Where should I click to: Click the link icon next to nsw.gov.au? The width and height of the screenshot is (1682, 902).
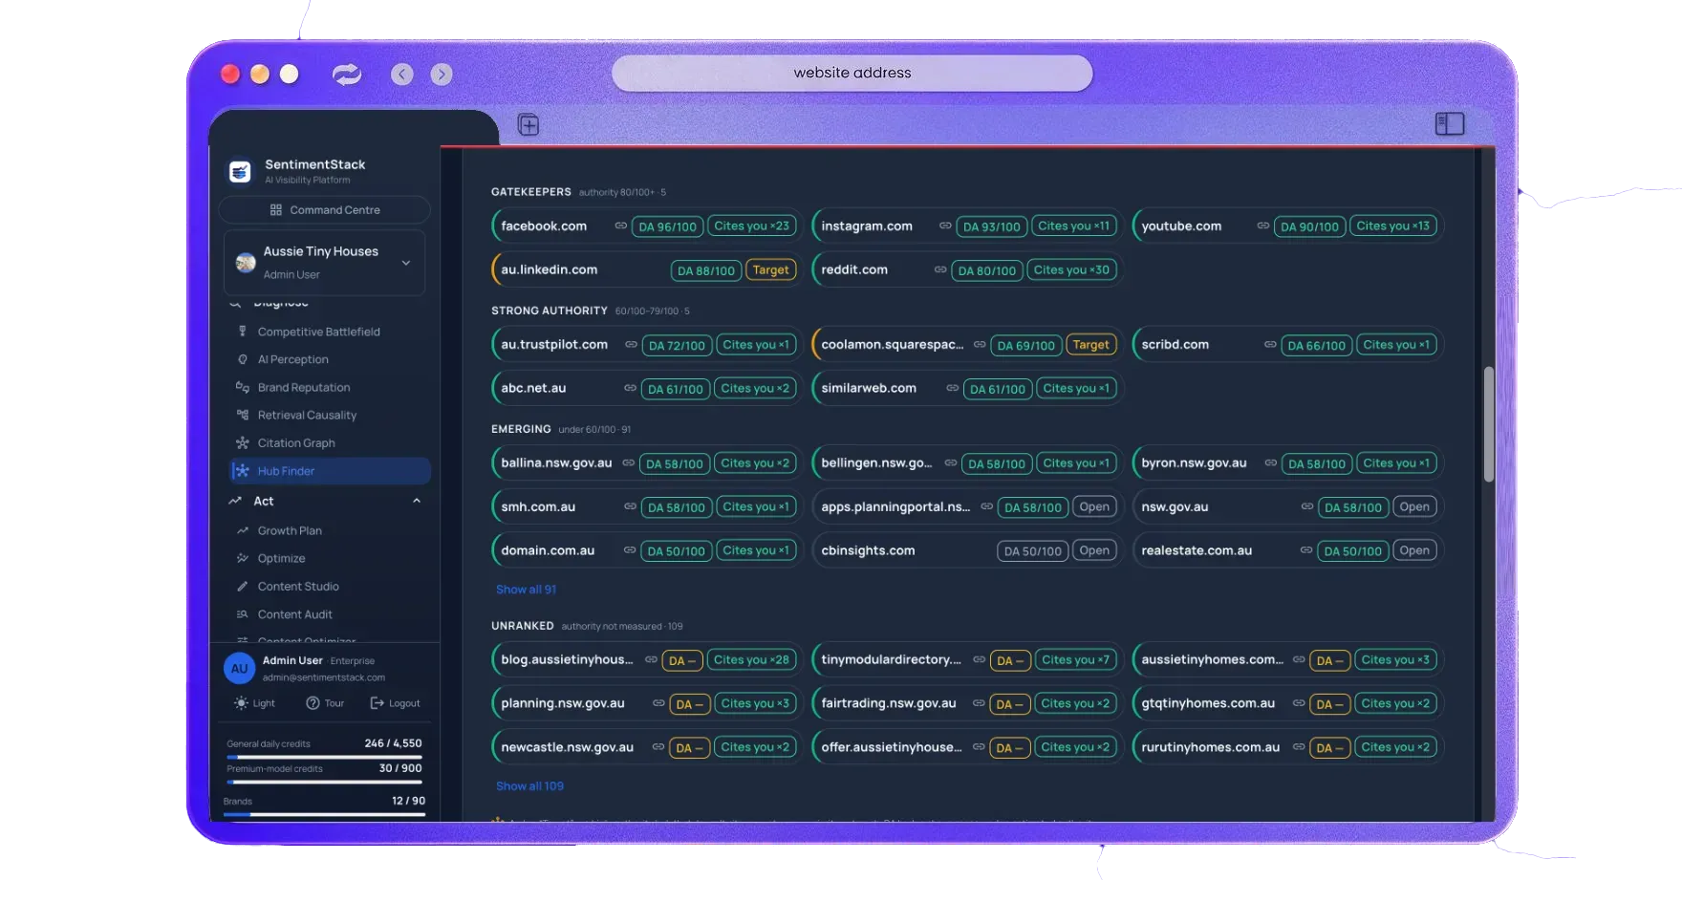(x=1306, y=506)
